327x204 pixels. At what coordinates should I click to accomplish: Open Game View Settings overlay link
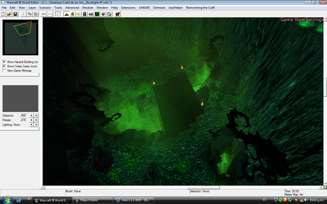point(302,19)
